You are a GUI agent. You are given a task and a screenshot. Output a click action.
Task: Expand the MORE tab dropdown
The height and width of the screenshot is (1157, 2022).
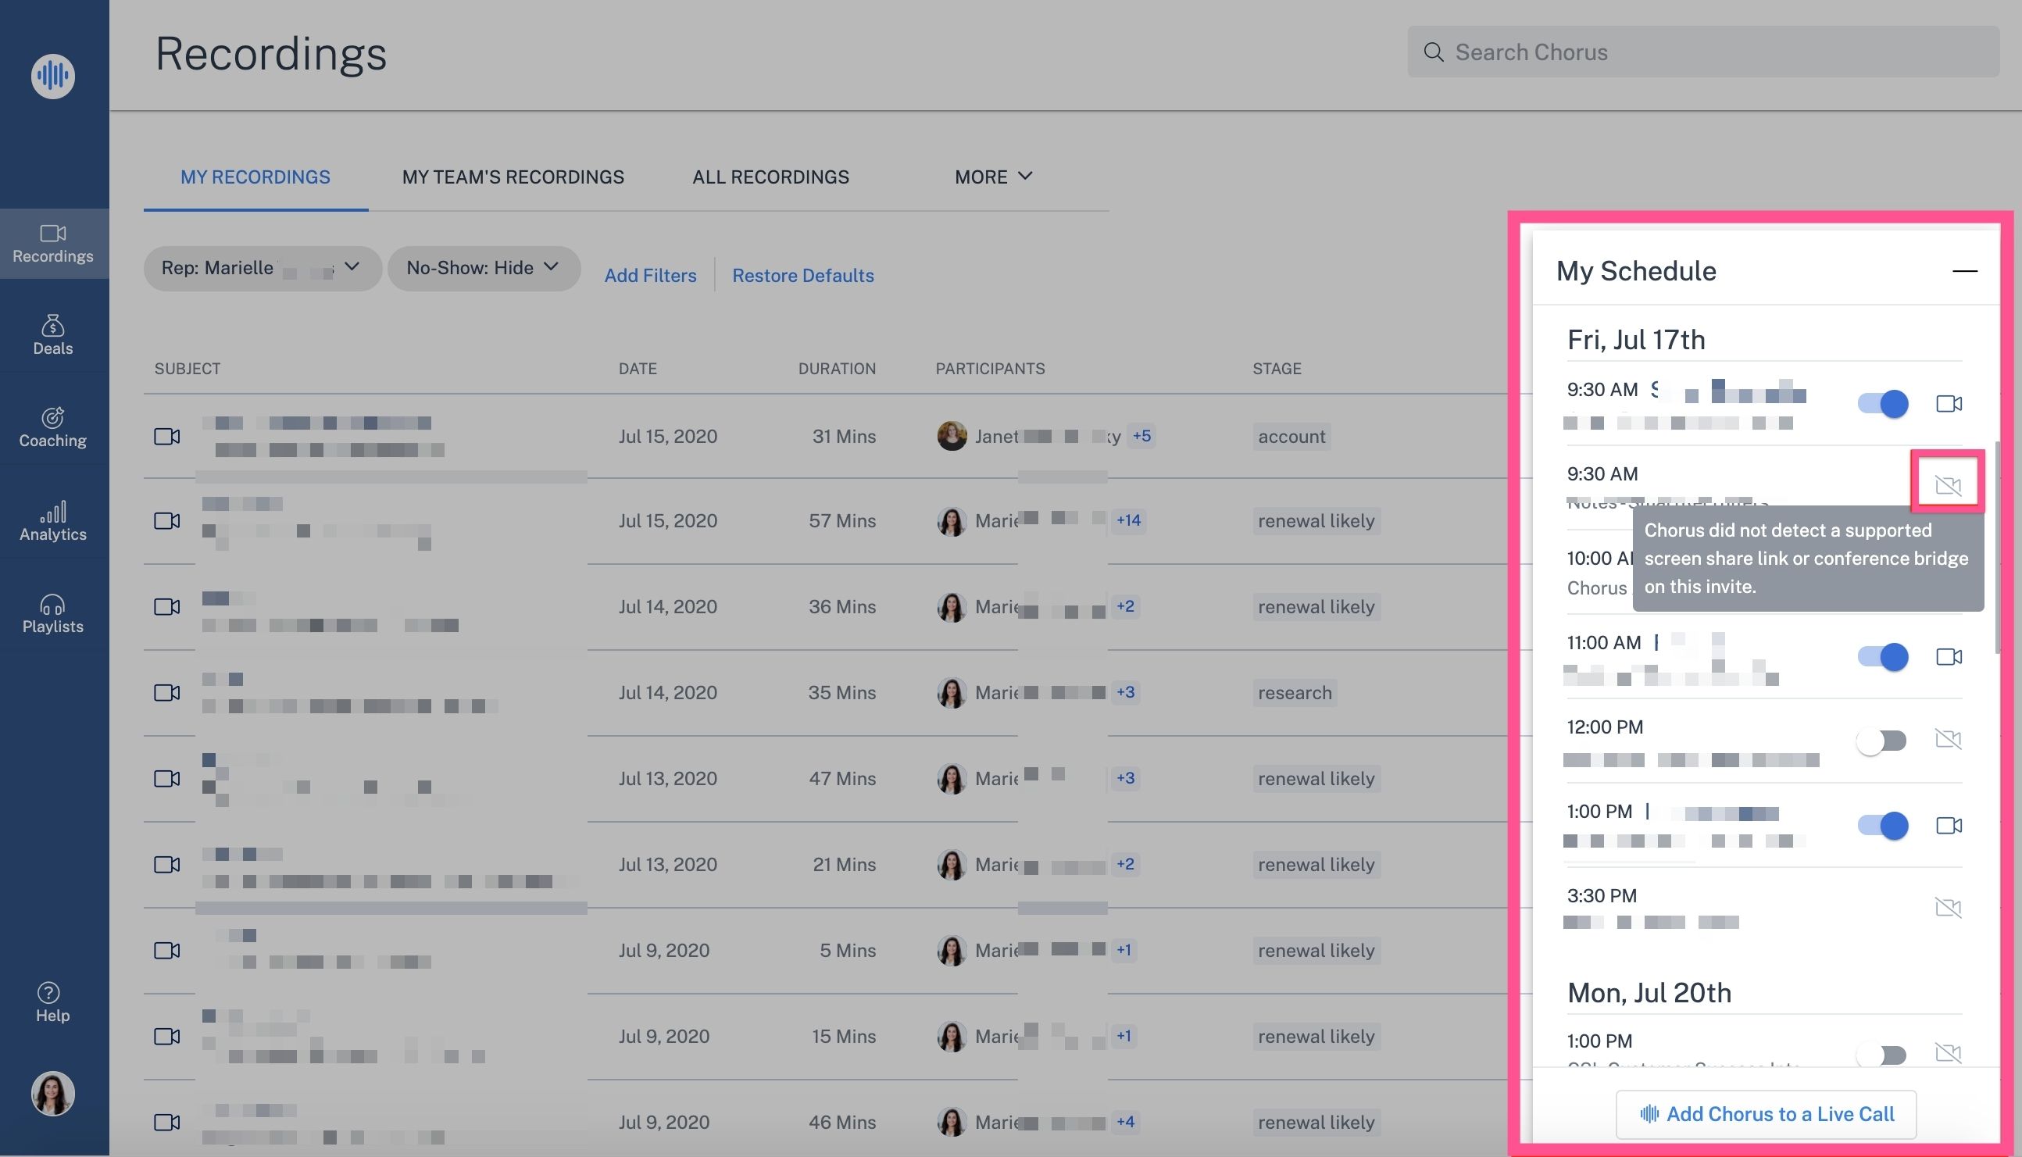coord(993,177)
